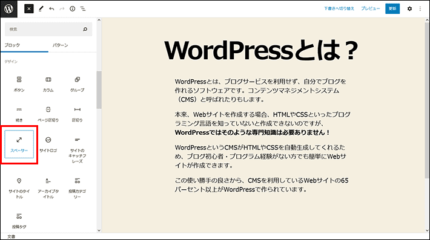Insert the アーカイブタイトル block
Screen dimensions: 430x240
(x=48, y=188)
